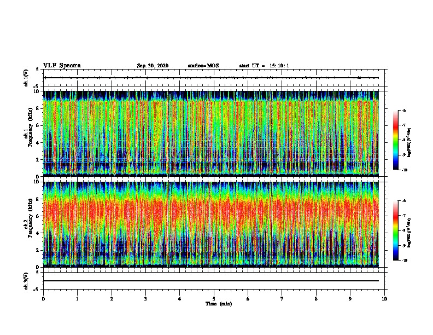This screenshot has width=433, height=335.
Task: Click the -10 label on ch.2 color bar
Action: click(x=404, y=261)
